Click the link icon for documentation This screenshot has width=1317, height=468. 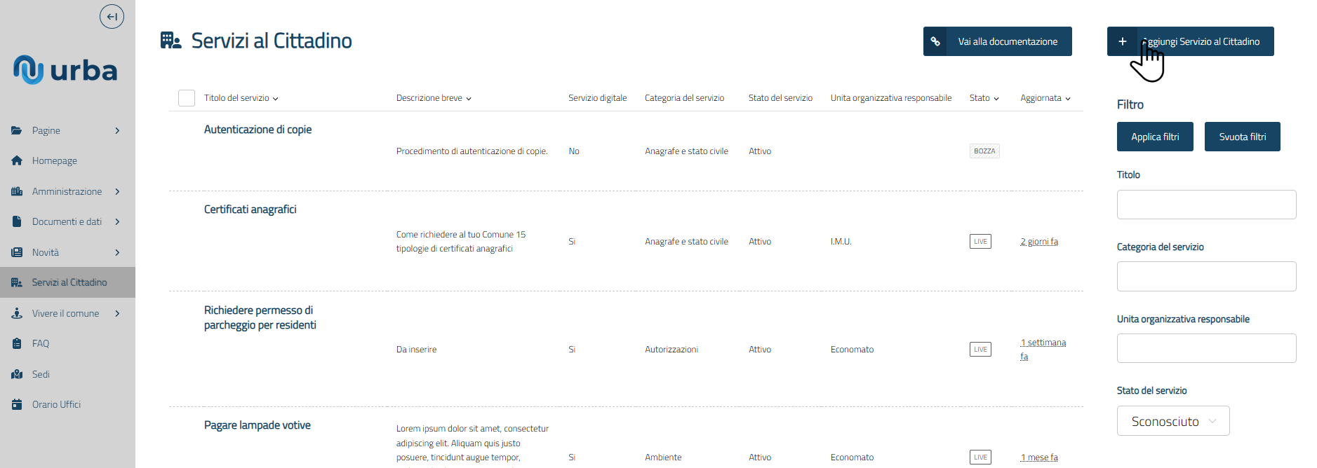[x=935, y=41]
